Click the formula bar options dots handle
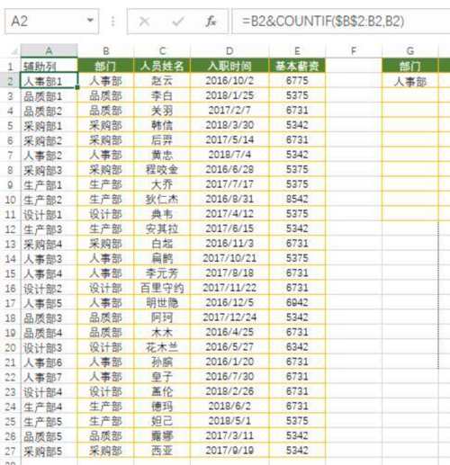This screenshot has height=465, width=450. 112,22
